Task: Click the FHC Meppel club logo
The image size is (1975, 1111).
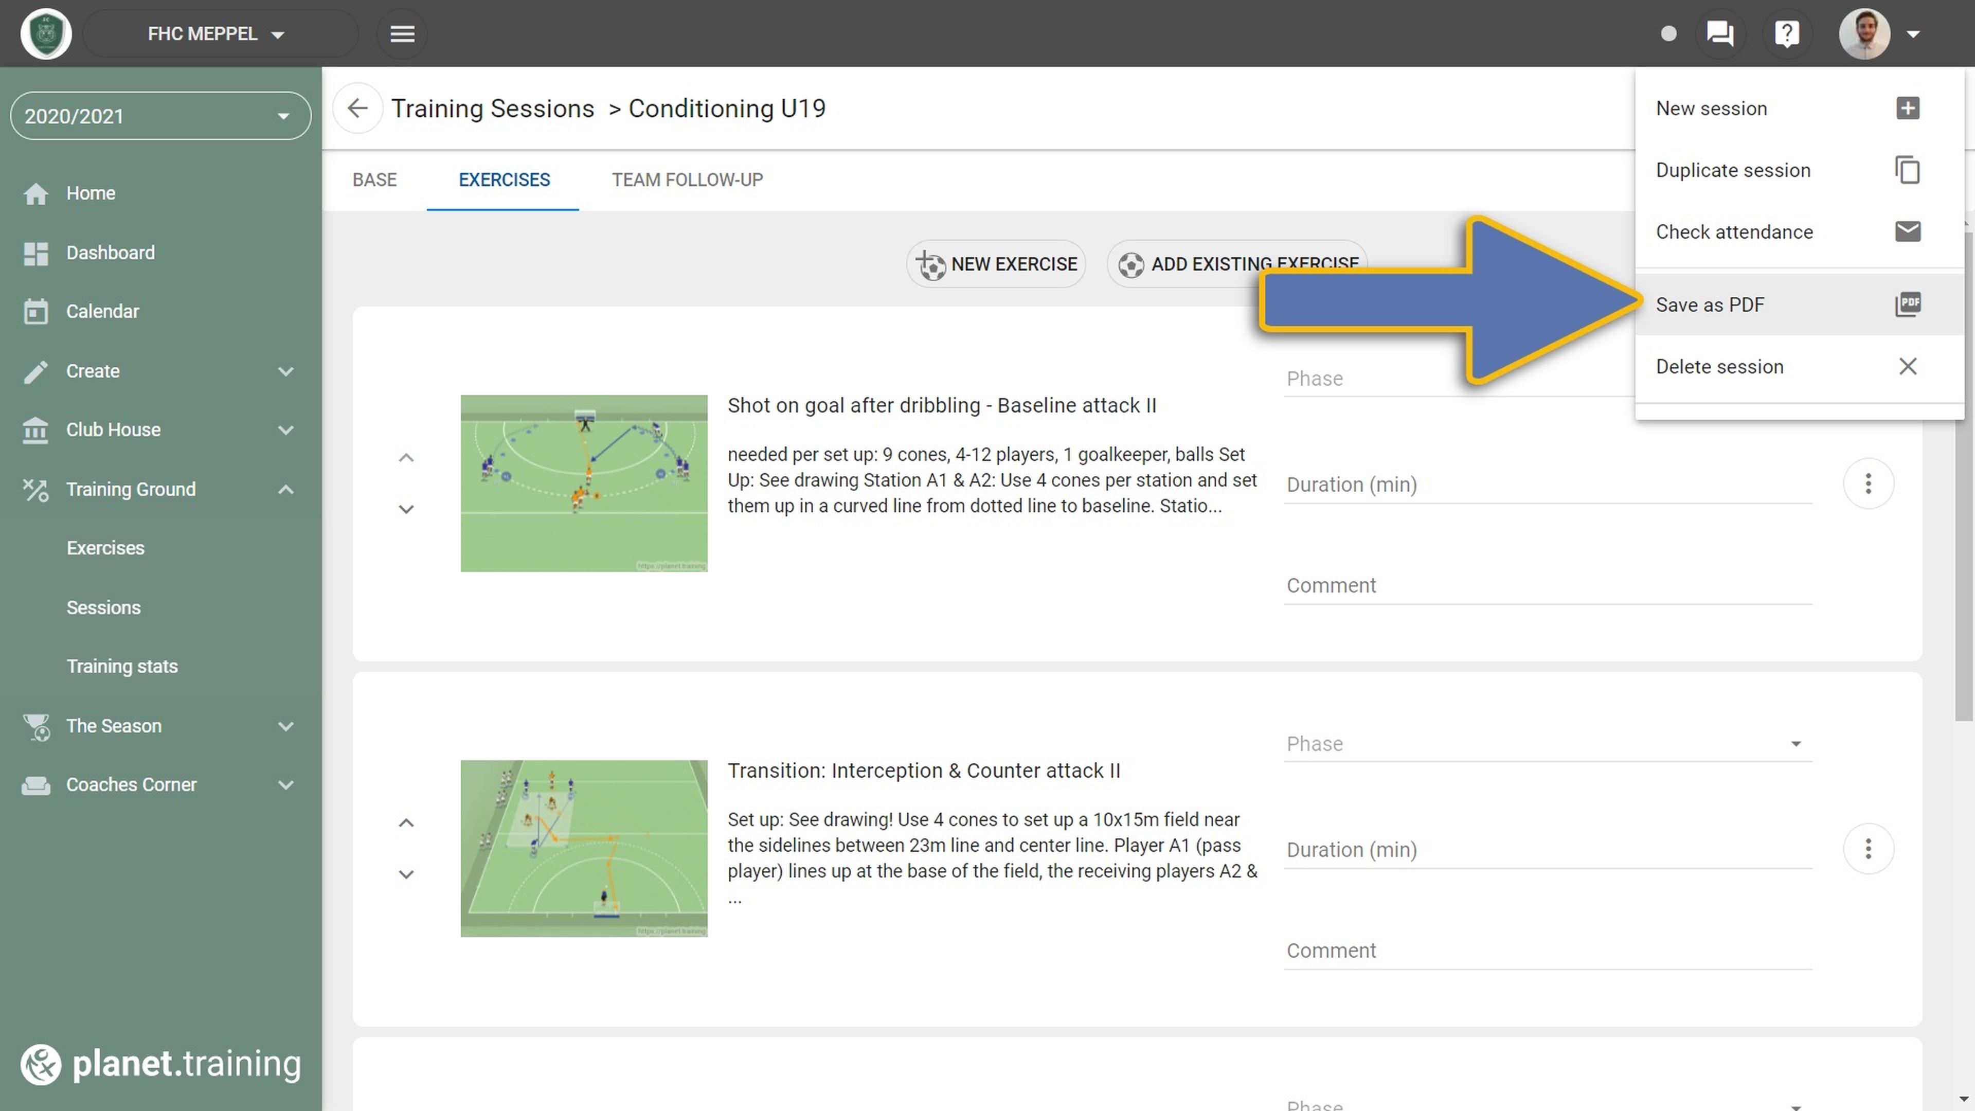Action: coord(46,34)
